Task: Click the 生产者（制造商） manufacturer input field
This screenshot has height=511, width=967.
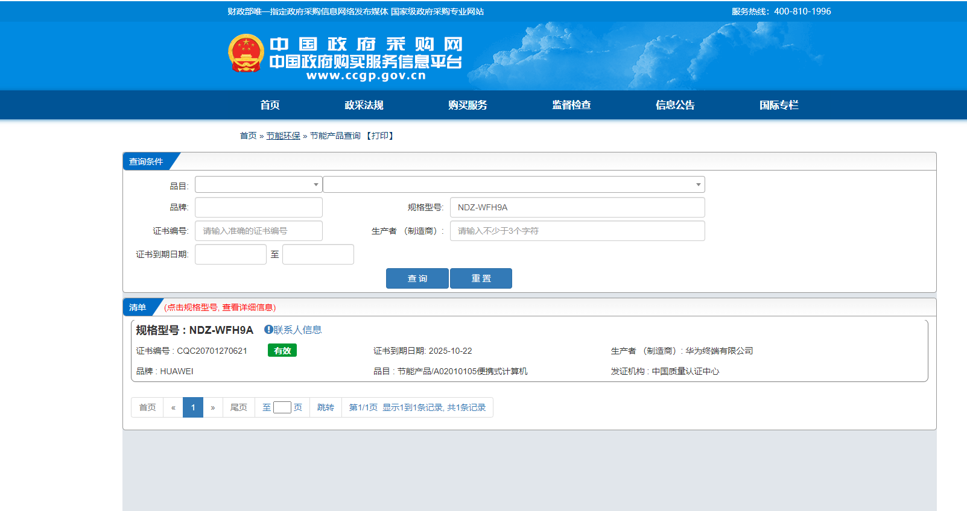Action: click(577, 231)
